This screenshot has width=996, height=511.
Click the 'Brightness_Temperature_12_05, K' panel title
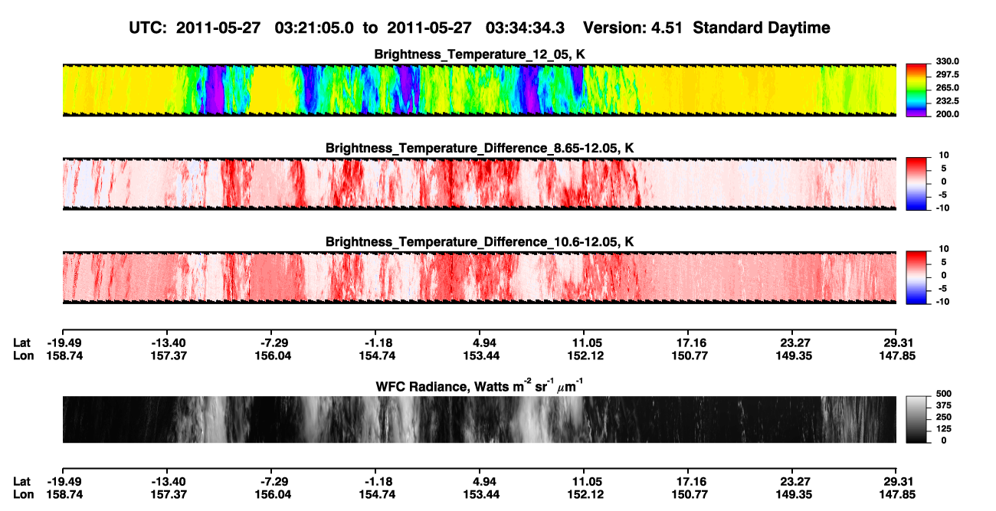(x=480, y=54)
